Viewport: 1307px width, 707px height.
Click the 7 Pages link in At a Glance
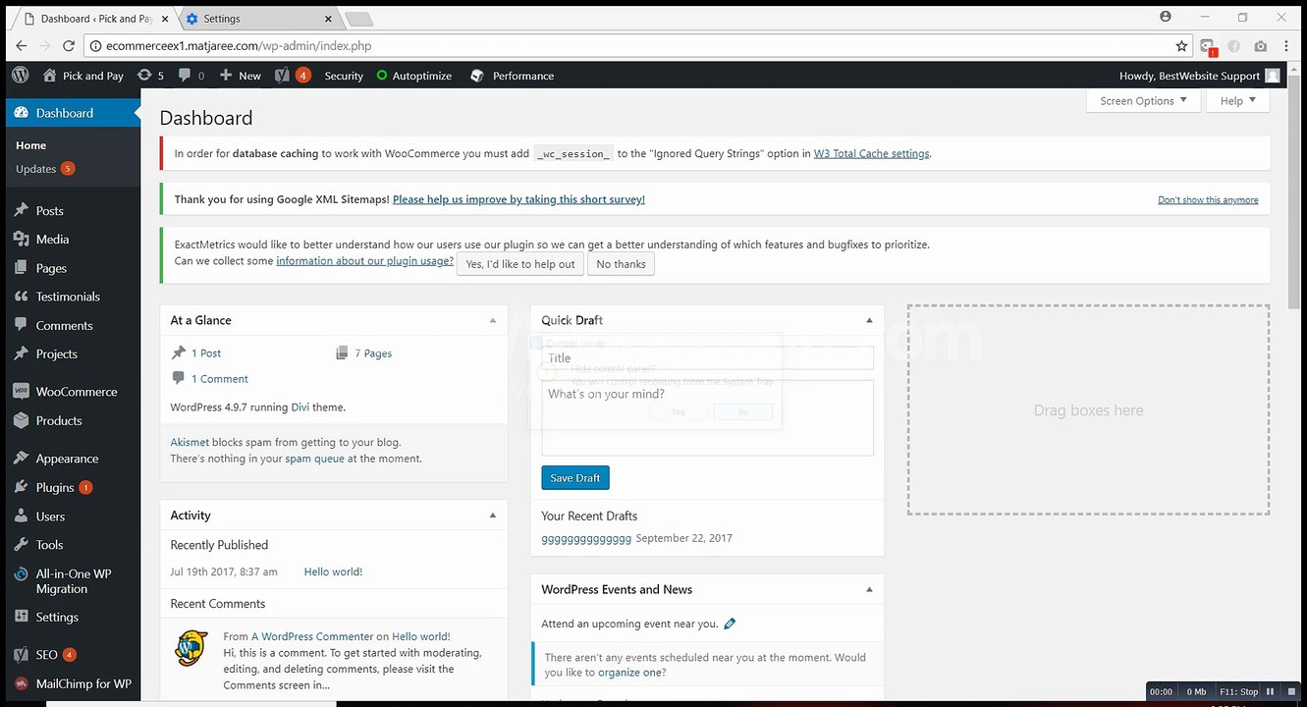pyautogui.click(x=373, y=353)
